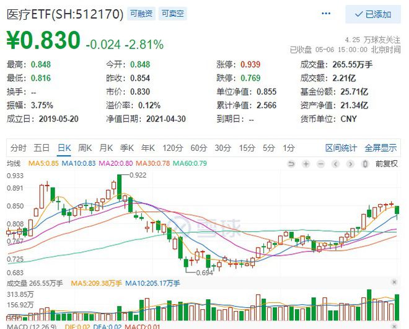409x329 pixels.
Task: Click the 医疗ETF(SH:512170) title
Action: coord(64,14)
